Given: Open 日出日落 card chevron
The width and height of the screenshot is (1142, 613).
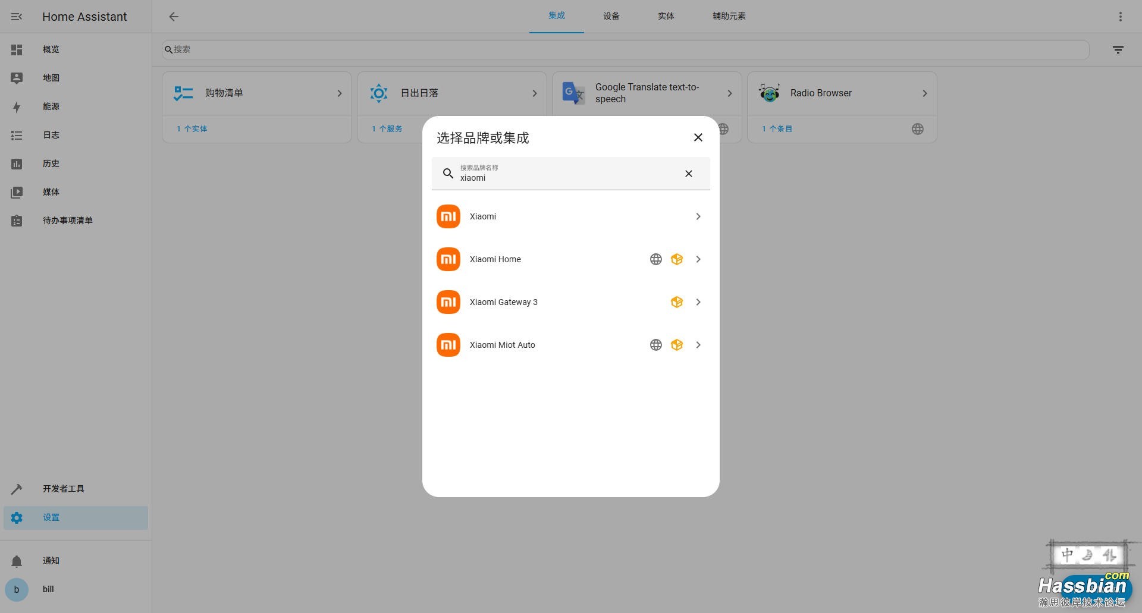Looking at the screenshot, I should point(535,93).
